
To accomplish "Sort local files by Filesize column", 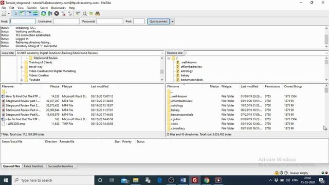I will click(x=54, y=86).
